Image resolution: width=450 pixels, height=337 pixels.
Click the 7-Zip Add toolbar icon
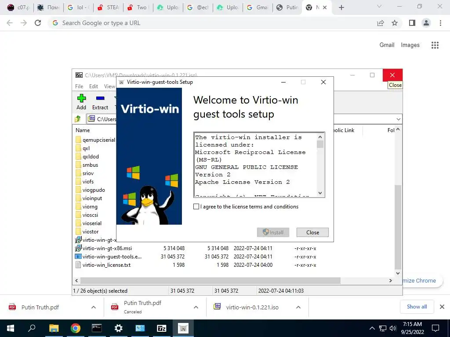(81, 102)
